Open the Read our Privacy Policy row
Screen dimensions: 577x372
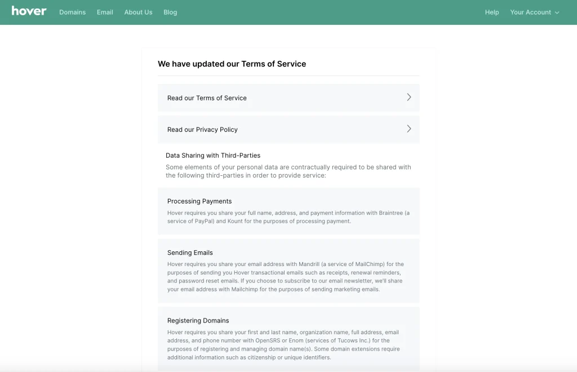[288, 130]
